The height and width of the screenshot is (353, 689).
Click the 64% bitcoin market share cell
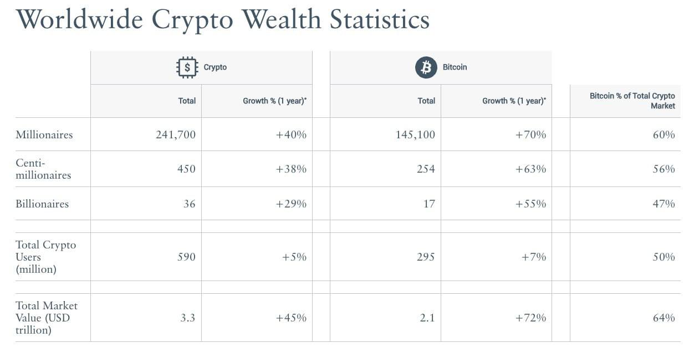coord(625,318)
